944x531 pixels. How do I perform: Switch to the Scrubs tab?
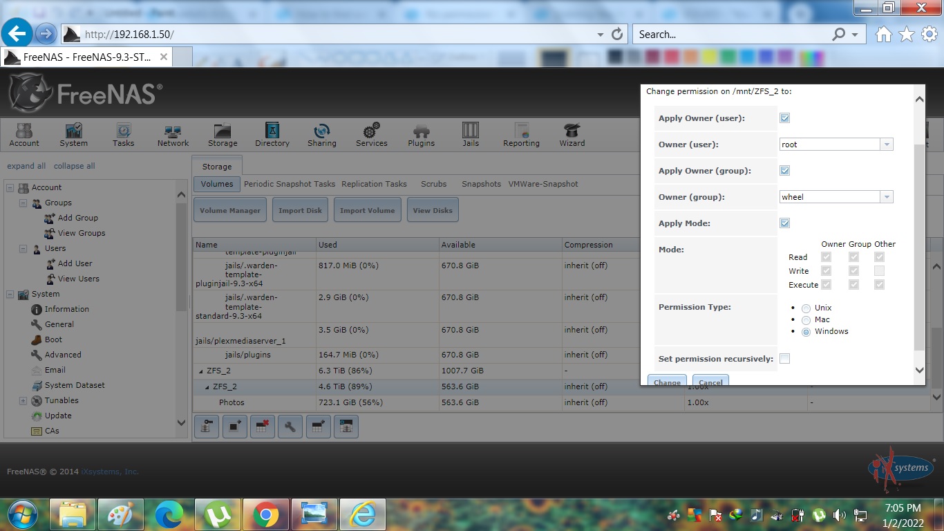pos(434,184)
